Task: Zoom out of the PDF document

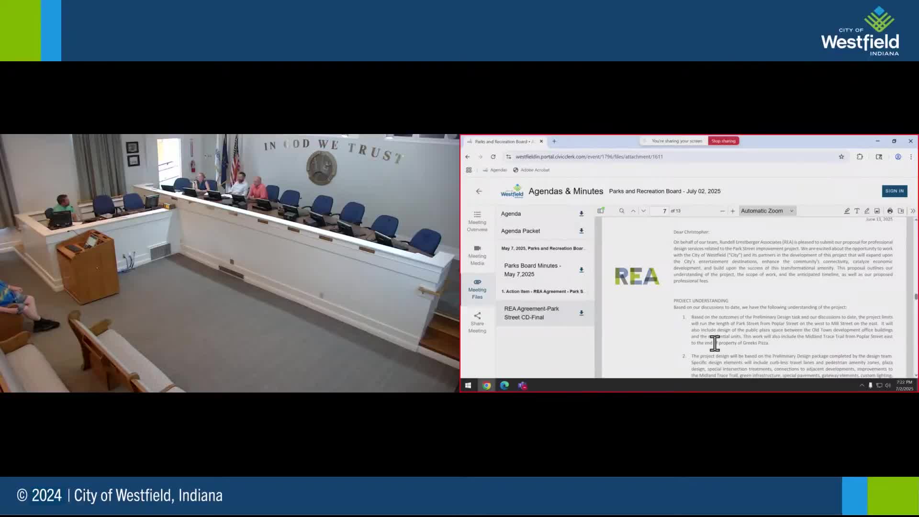Action: click(x=722, y=211)
